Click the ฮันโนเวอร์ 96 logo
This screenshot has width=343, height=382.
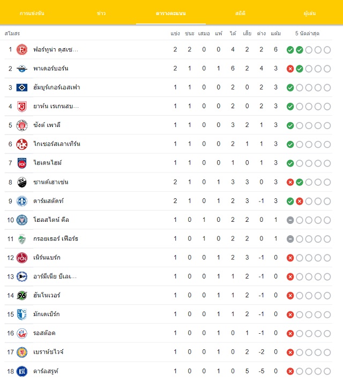click(x=21, y=296)
